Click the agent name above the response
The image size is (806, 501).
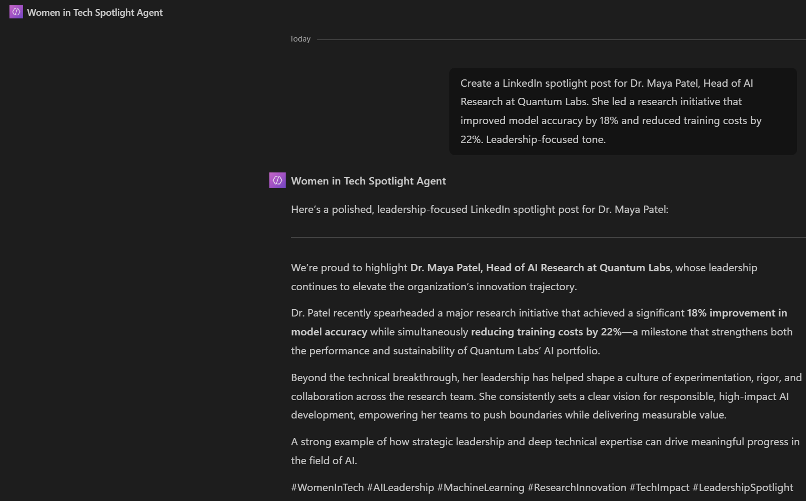(x=368, y=181)
